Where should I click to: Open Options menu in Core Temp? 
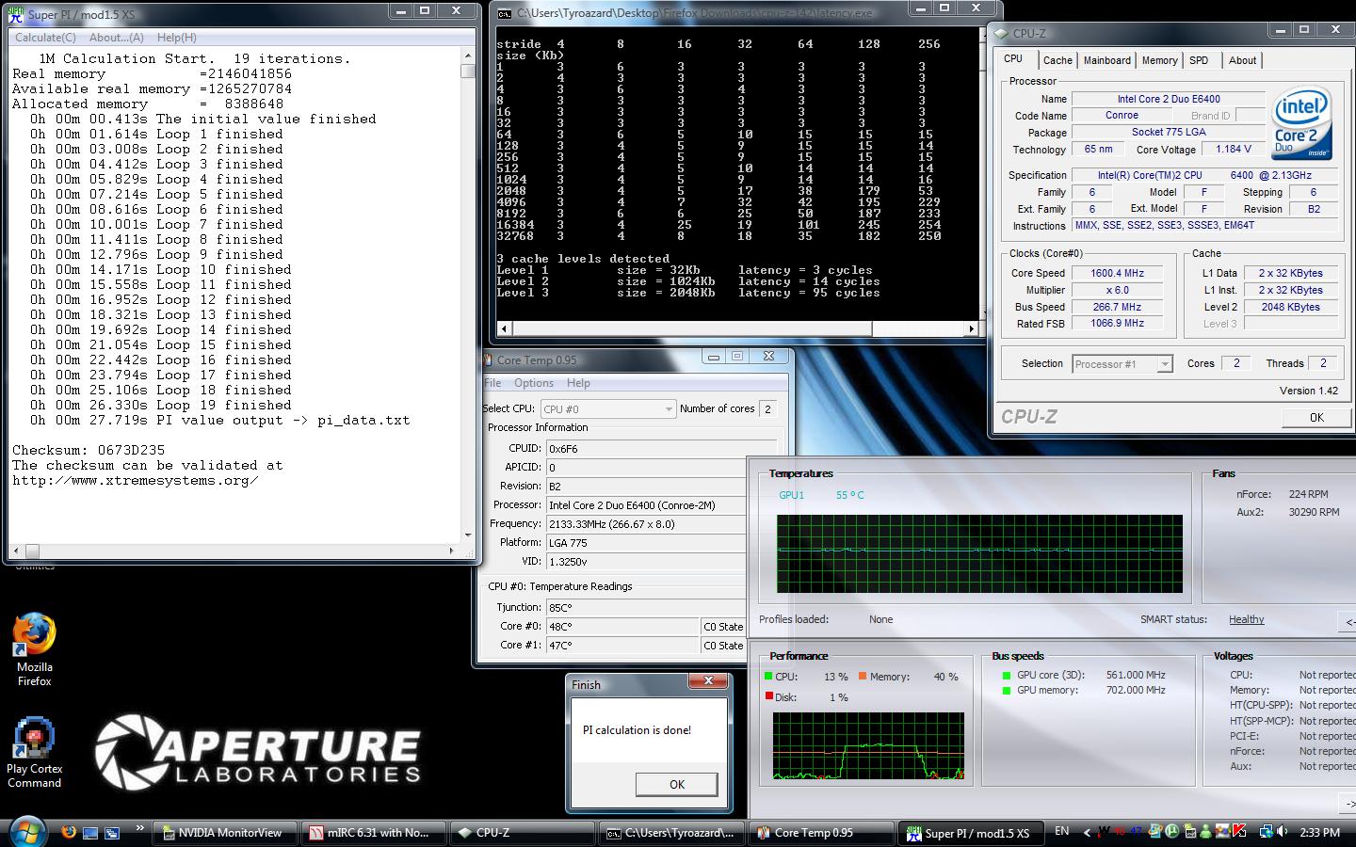point(533,383)
